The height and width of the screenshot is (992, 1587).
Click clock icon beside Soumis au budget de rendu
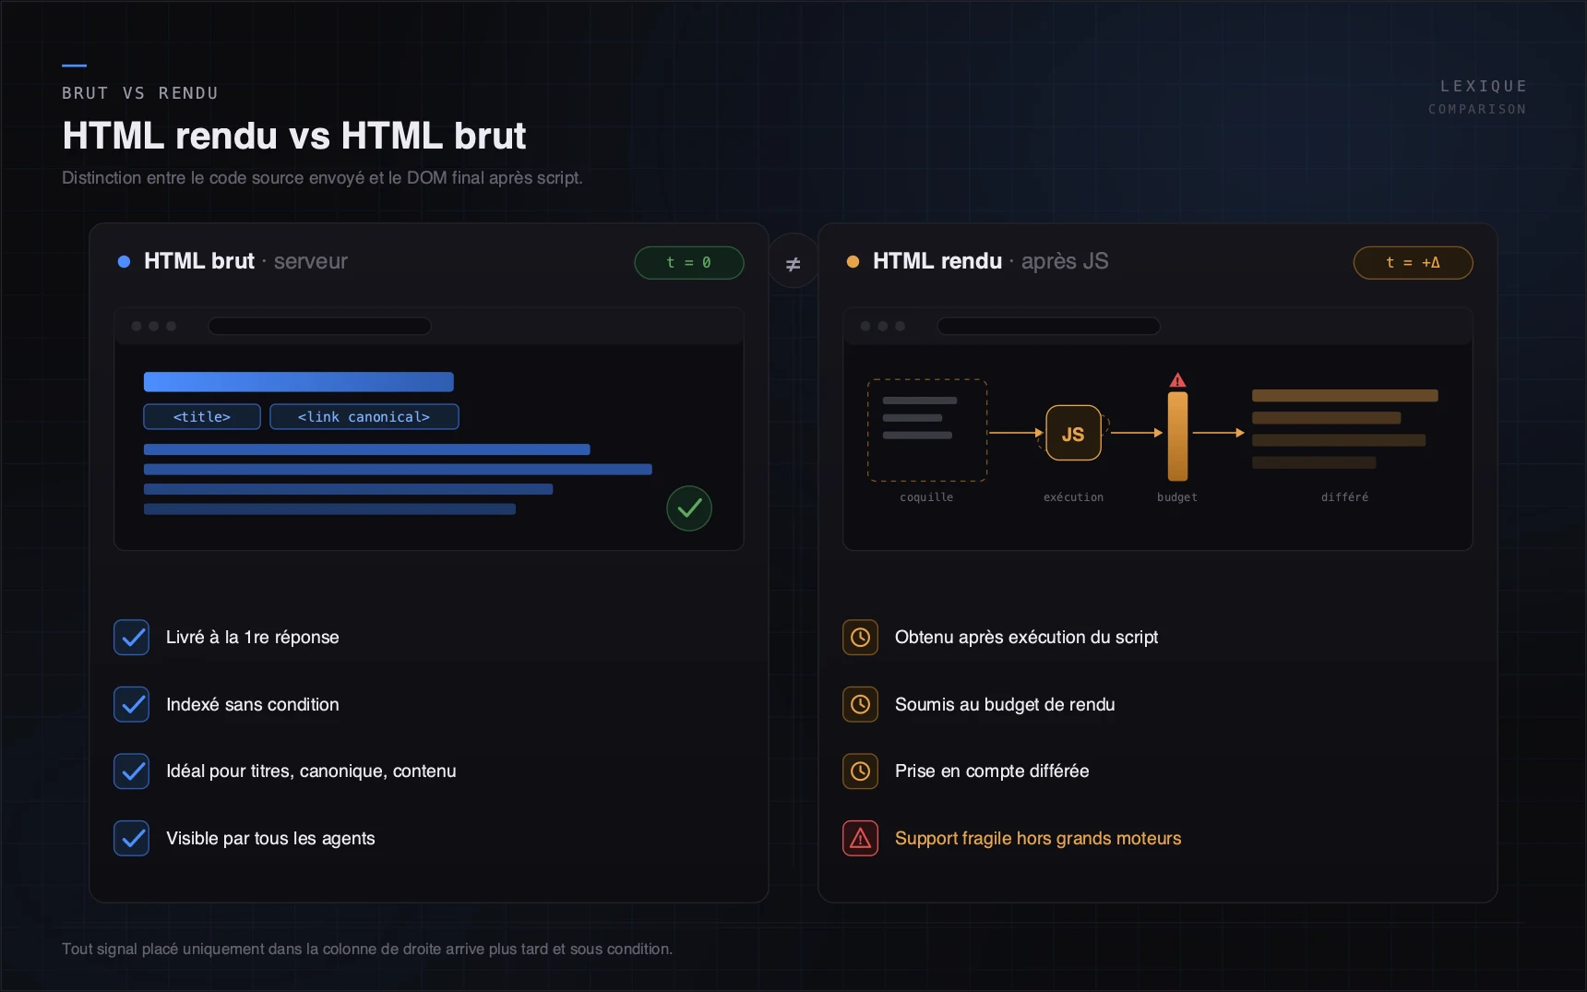click(x=860, y=704)
